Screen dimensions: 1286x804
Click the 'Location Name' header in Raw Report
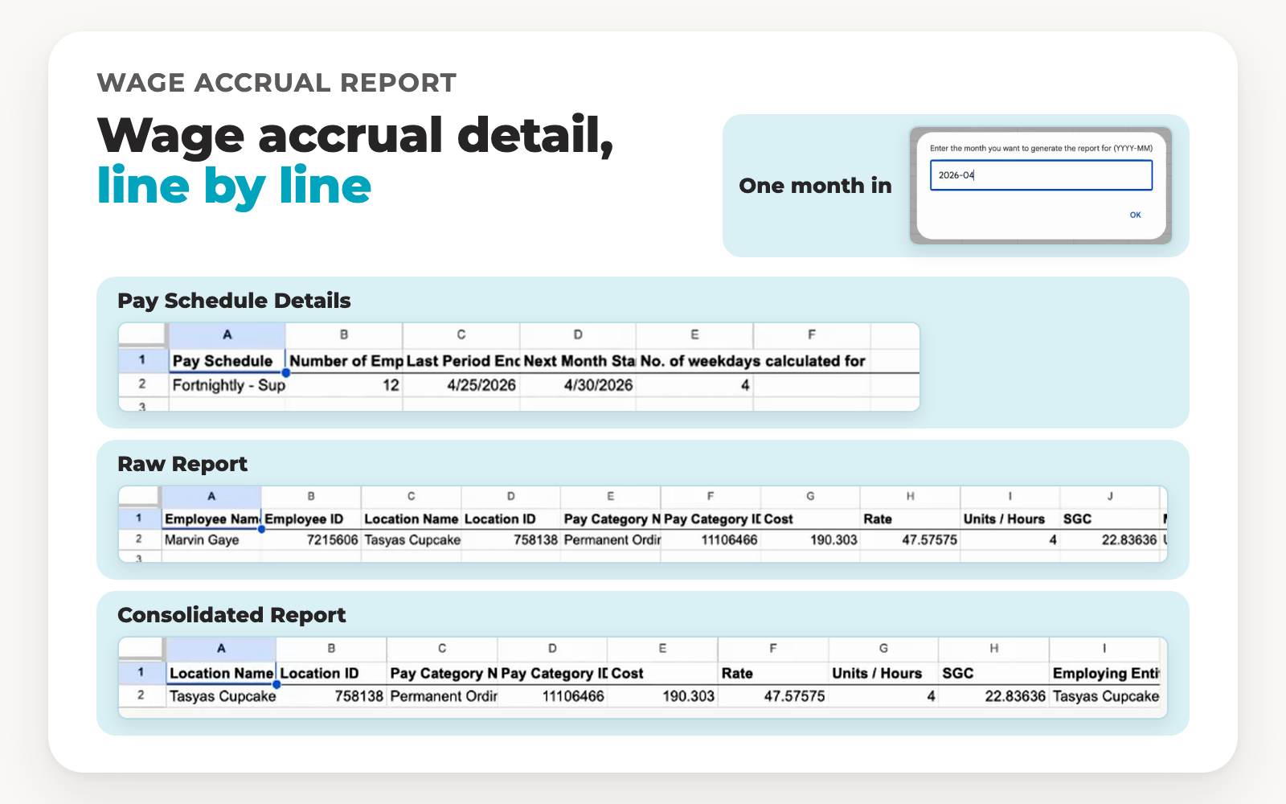click(x=411, y=519)
